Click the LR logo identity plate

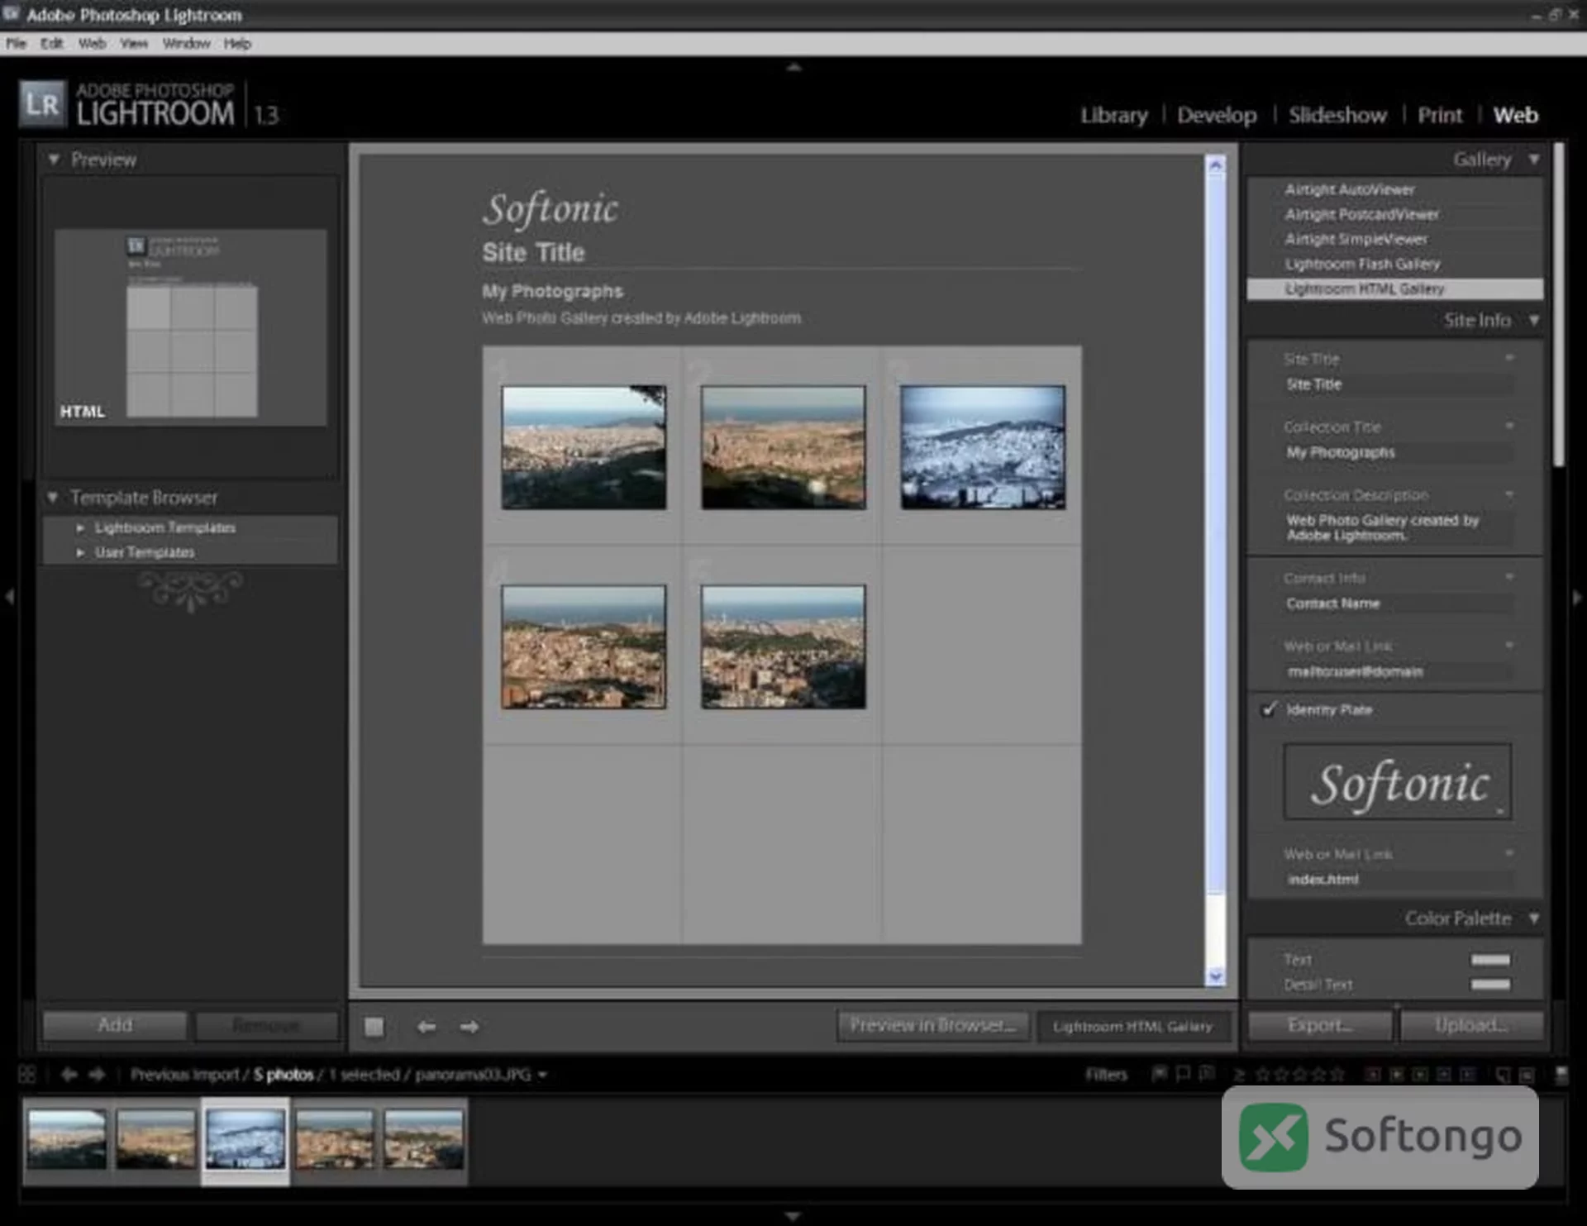[x=42, y=104]
